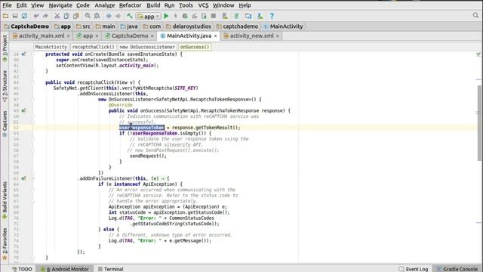
Task: Toggle the 6: Android Monitor panel
Action: click(x=65, y=269)
